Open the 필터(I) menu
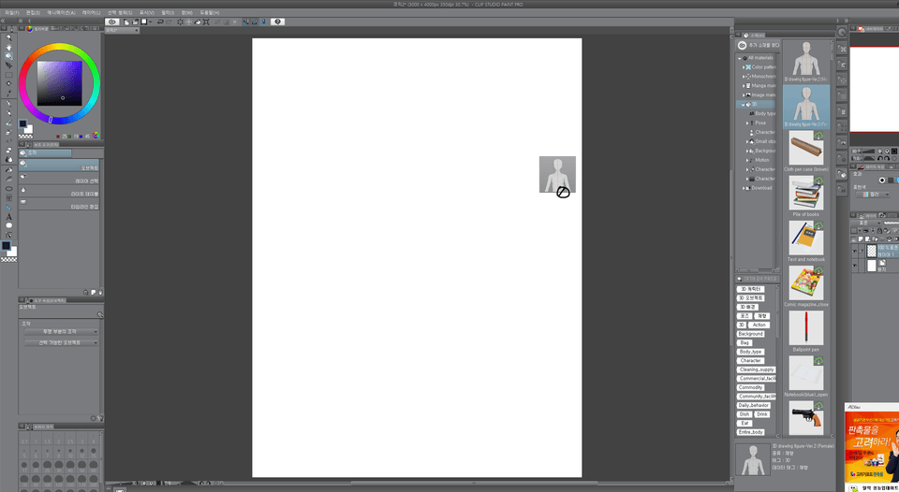The width and height of the screenshot is (899, 492). pos(168,12)
